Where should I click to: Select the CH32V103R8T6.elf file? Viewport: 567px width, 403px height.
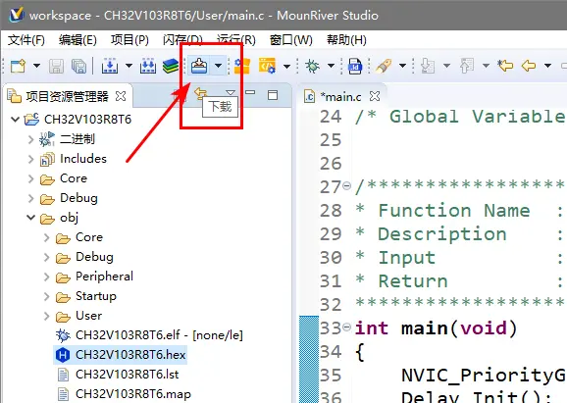[x=159, y=335]
